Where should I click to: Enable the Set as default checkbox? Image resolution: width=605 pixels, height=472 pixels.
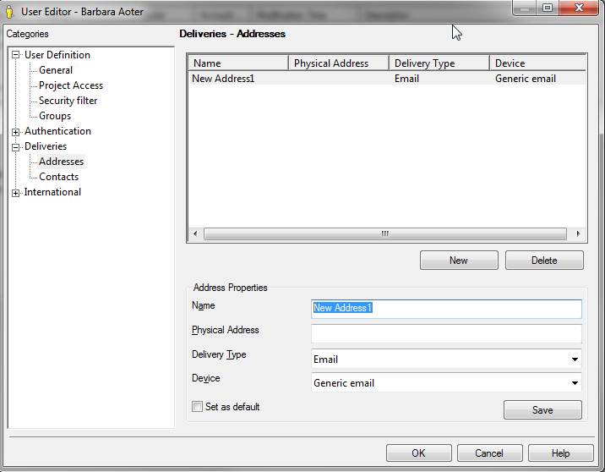point(198,407)
